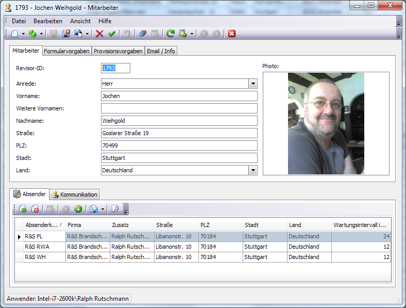This screenshot has height=308, width=406.
Task: Open the save-as-copy dropdown arrow
Action: (87, 34)
